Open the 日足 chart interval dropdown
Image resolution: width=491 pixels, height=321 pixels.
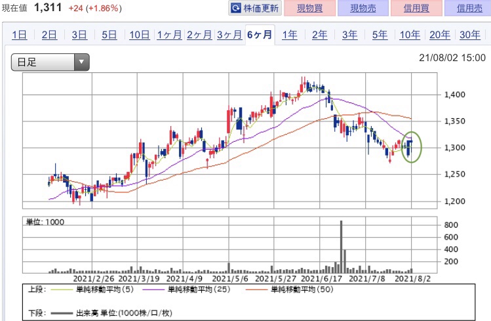[x=50, y=63]
